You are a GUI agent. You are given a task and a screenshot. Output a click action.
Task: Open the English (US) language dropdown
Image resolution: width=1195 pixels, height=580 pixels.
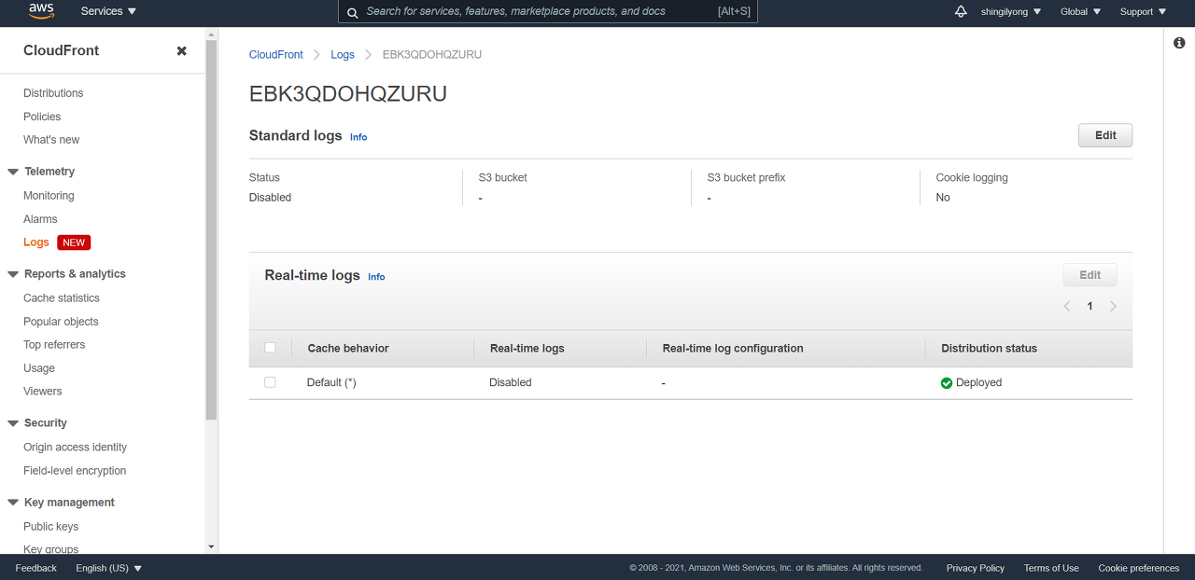pos(109,568)
